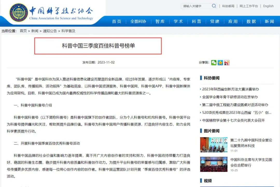Click article title 科普中国三季度百佳科普号榜单

99,46
